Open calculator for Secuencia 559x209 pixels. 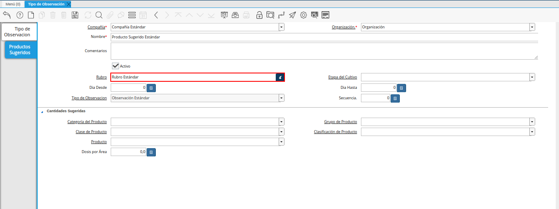[395, 98]
